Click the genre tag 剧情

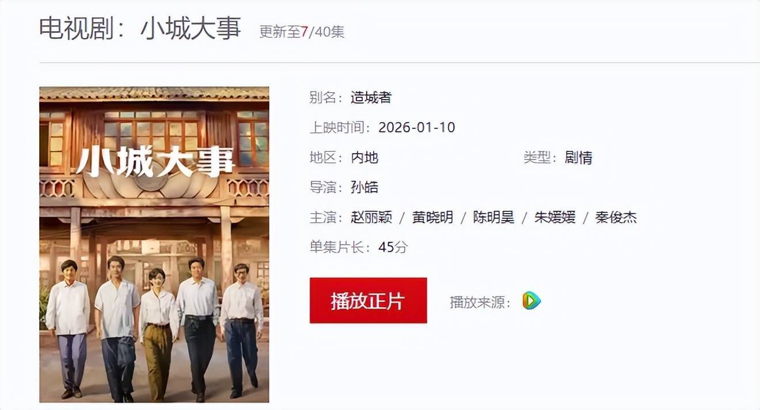click(x=579, y=158)
